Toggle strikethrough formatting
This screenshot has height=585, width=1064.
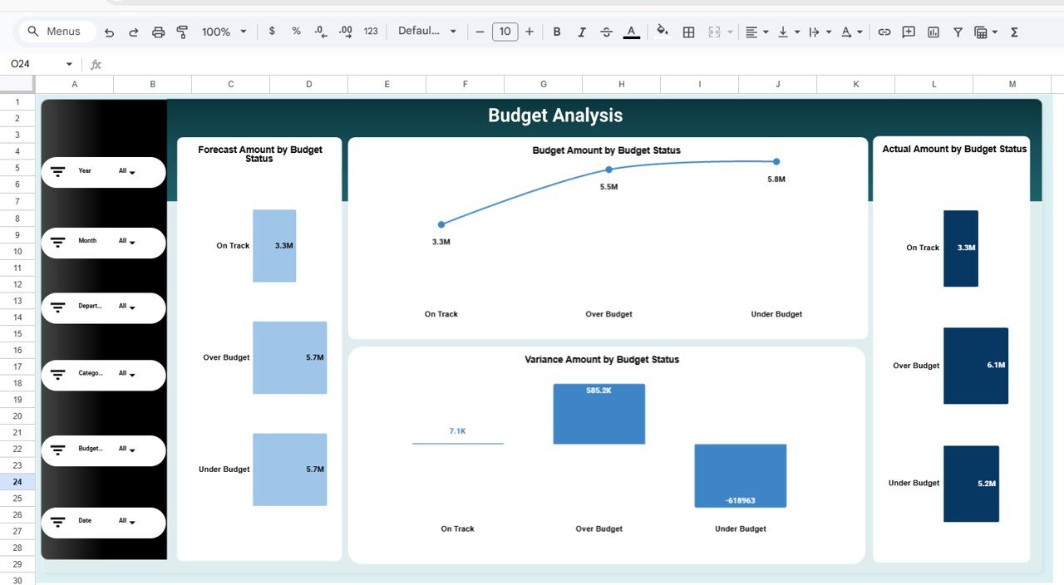606,32
